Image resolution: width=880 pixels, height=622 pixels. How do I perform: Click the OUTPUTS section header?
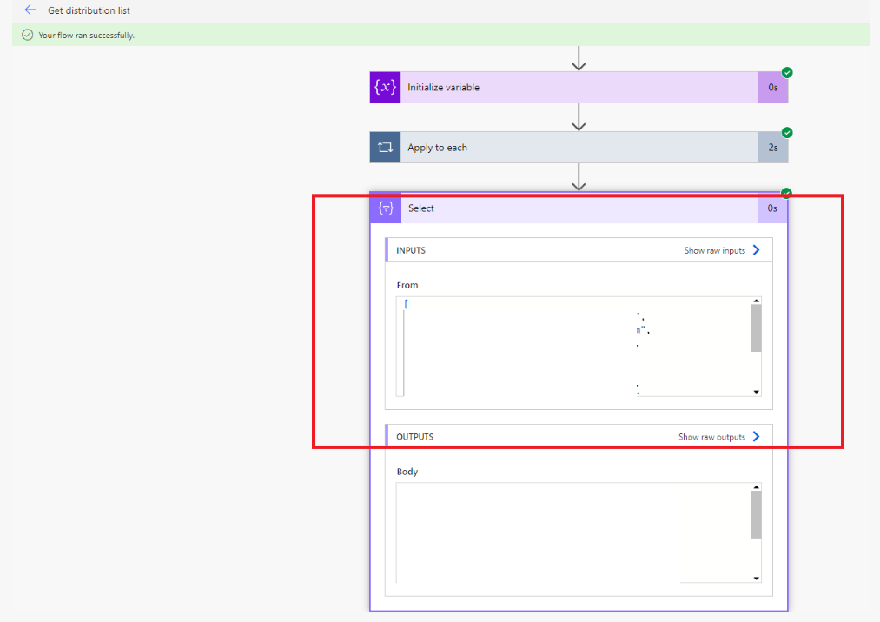click(x=579, y=436)
